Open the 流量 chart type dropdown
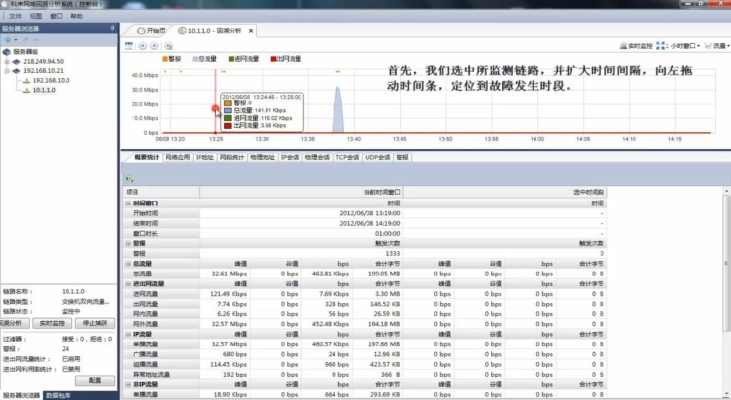731x400 pixels. point(718,45)
